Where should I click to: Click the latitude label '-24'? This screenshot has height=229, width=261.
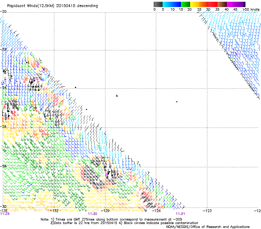tap(4, 88)
